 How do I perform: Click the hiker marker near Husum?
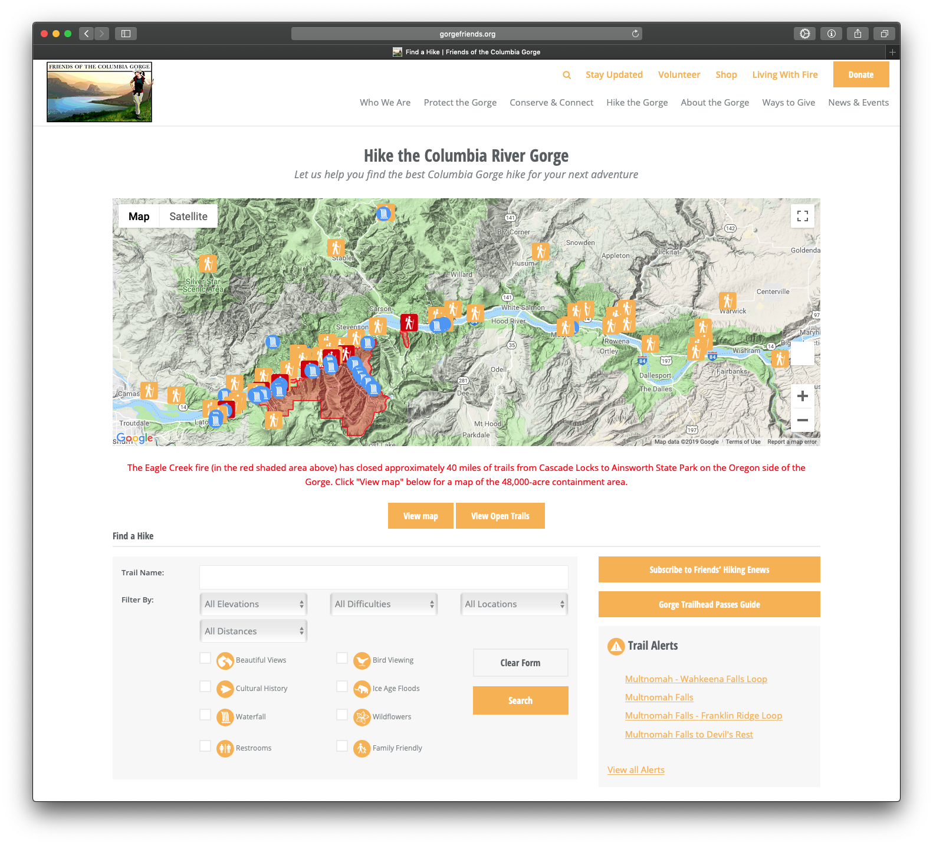540,251
